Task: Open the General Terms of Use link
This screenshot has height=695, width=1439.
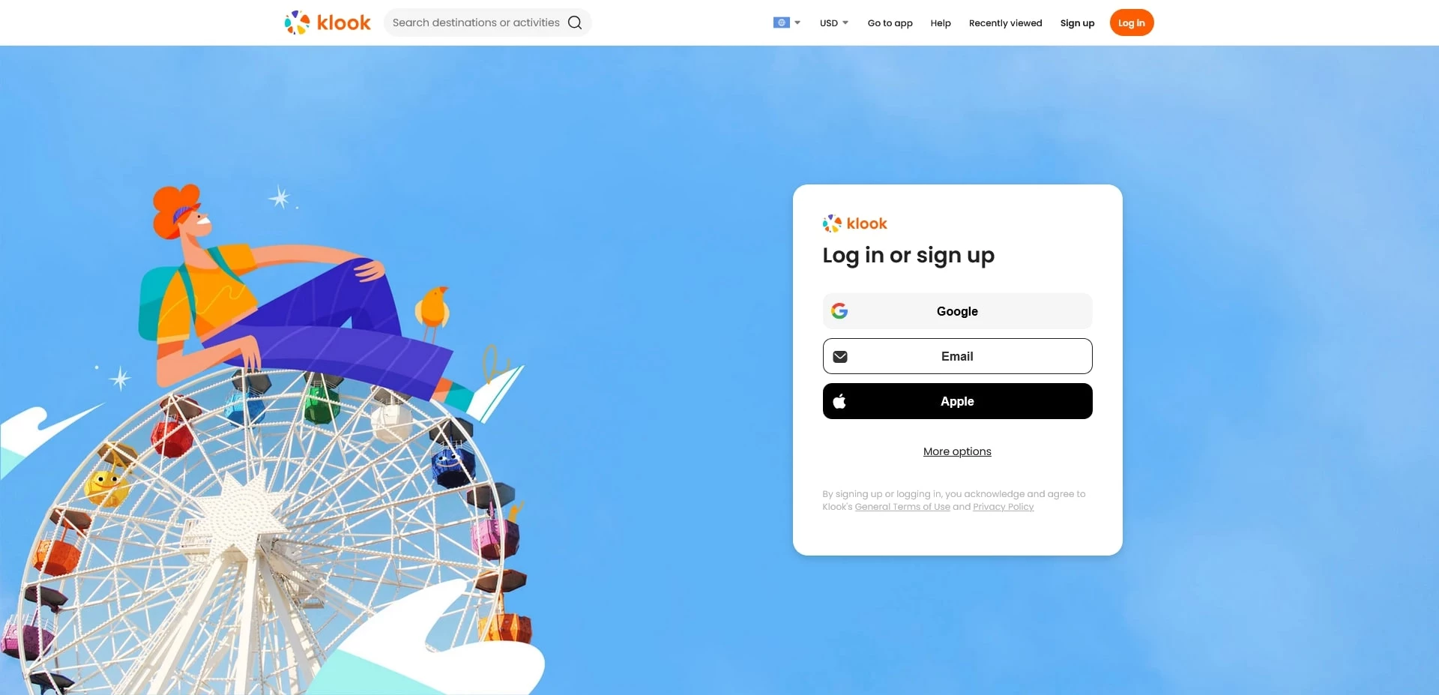Action: point(902,507)
